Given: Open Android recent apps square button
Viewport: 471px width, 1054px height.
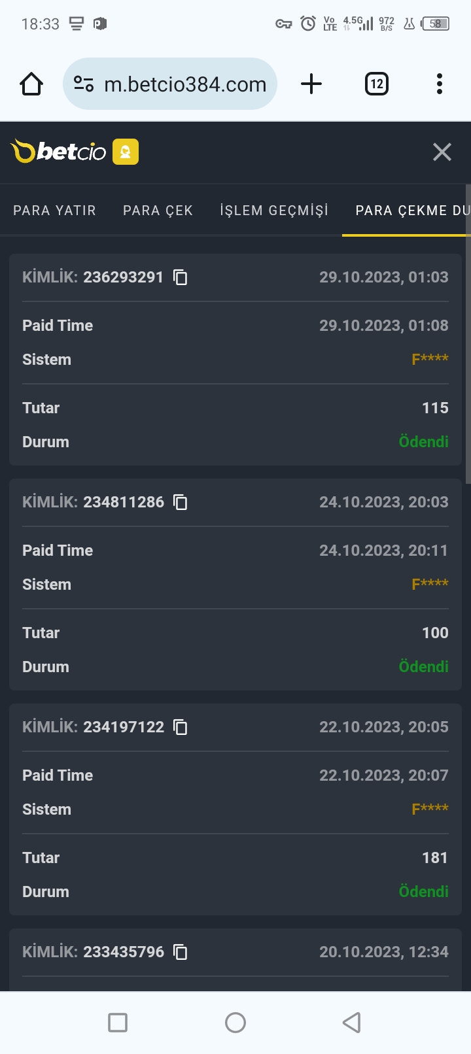Looking at the screenshot, I should click(x=118, y=1023).
